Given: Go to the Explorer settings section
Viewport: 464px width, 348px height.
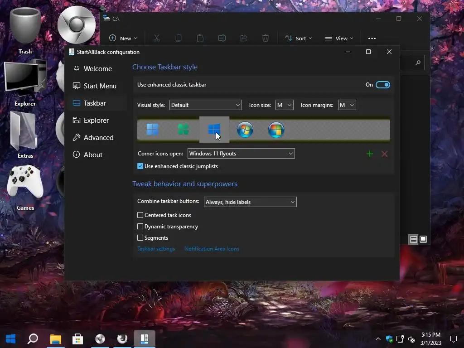Looking at the screenshot, I should pos(97,120).
